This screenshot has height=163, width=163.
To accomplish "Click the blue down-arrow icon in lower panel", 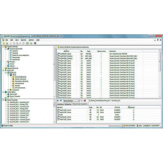I will pyautogui.click(x=61, y=101).
